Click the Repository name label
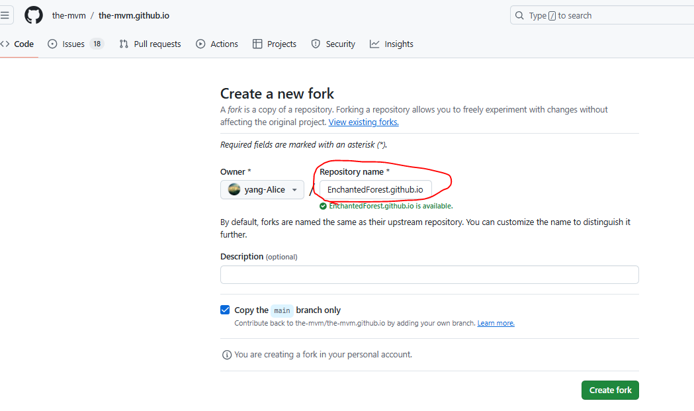Image resolution: width=694 pixels, height=411 pixels. (355, 172)
